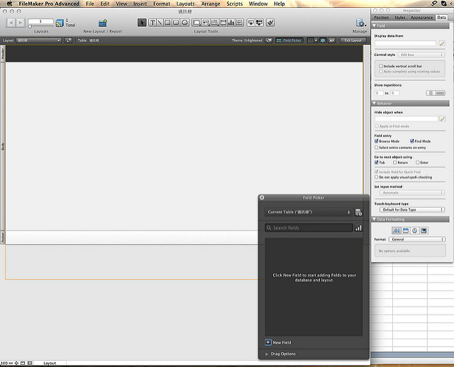Expand Drag Options in Field Picker

pos(267,354)
